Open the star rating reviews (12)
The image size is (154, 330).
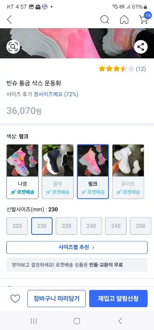122,69
